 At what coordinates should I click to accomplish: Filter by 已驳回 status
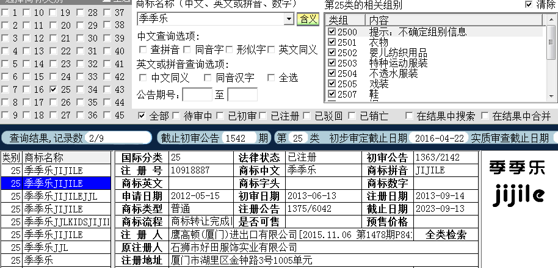(x=306, y=115)
